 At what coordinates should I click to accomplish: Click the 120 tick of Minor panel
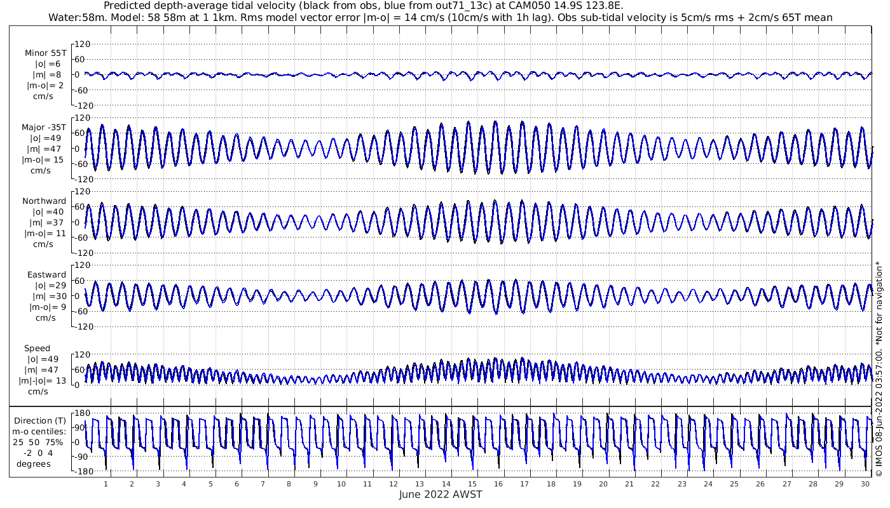coord(83,44)
